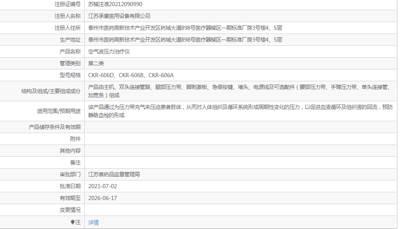The height and width of the screenshot is (229, 400).
Task: Click the model list starting with CKR-606D
Action: (131, 76)
